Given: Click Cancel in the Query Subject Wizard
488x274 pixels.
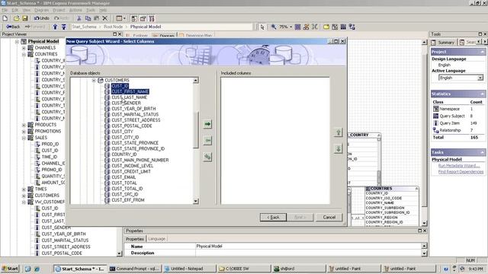Looking at the screenshot, I should (329, 217).
